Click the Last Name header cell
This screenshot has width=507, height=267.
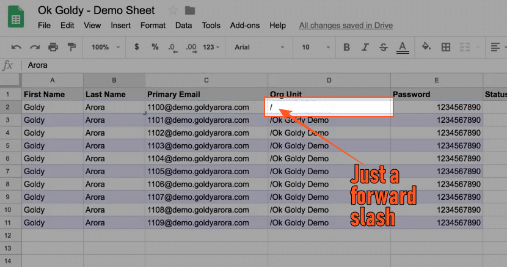coord(114,94)
